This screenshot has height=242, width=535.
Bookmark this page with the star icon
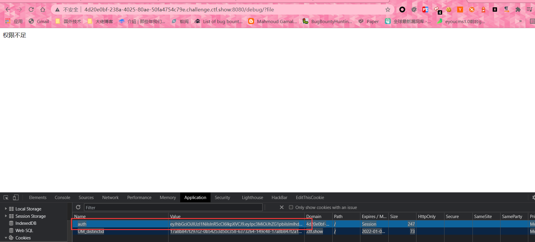[x=388, y=10]
